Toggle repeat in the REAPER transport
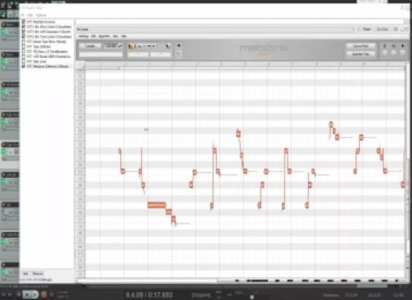 pos(51,294)
